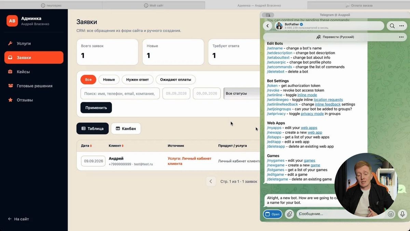The height and width of the screenshot is (231, 410).
Task: Select the Нужен ответ filter chip
Action: click(138, 80)
